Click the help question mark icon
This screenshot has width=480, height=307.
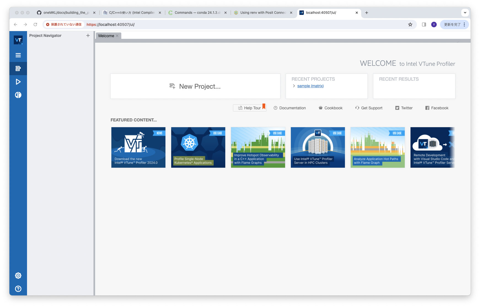pyautogui.click(x=18, y=289)
